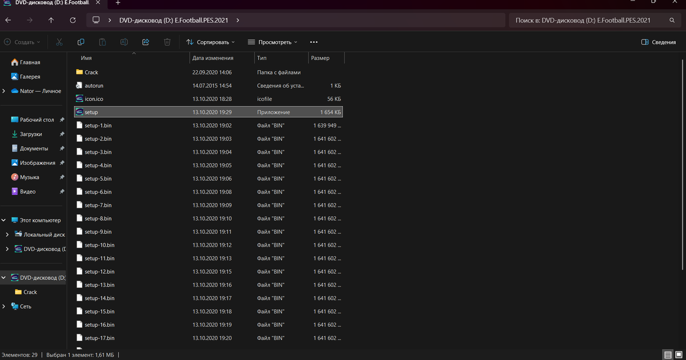Select the autorun file icon
Viewport: 686px width, 360px height.
coord(79,85)
